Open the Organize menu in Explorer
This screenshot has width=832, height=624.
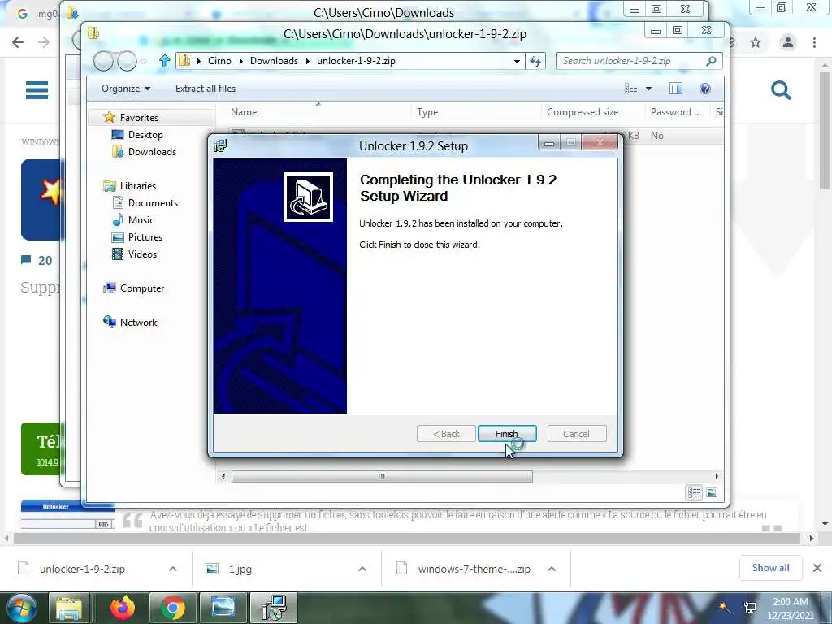126,89
